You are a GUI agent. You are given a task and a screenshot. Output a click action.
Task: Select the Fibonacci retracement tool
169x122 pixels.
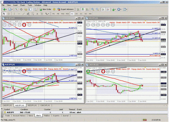tap(33, 14)
